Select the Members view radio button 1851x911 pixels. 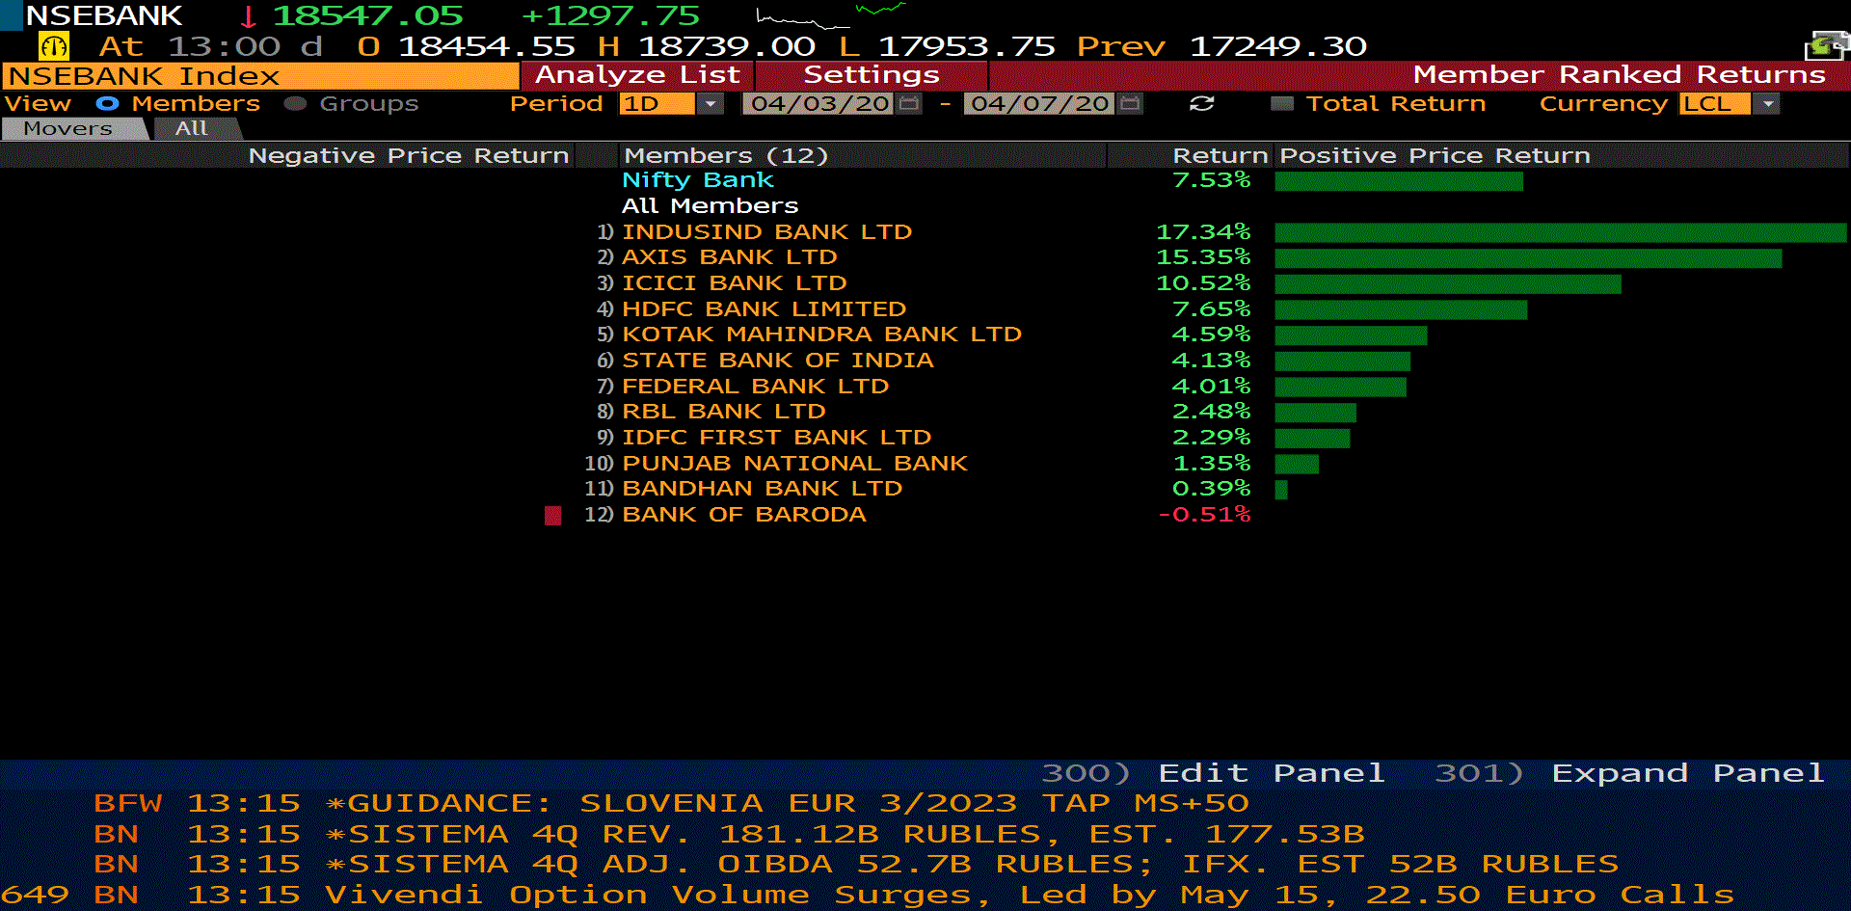pyautogui.click(x=107, y=103)
